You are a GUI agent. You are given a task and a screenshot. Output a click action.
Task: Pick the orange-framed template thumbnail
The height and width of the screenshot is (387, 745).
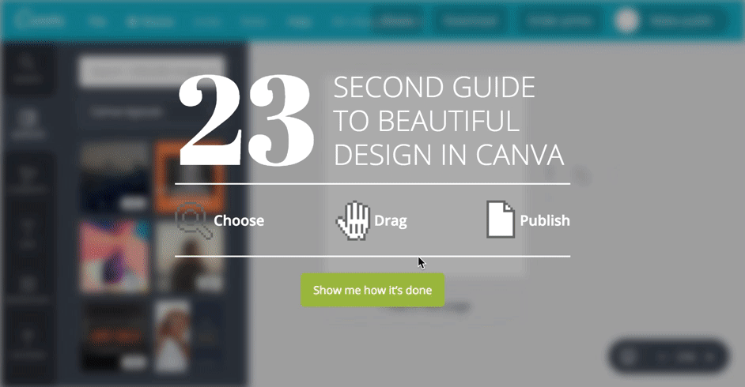189,177
